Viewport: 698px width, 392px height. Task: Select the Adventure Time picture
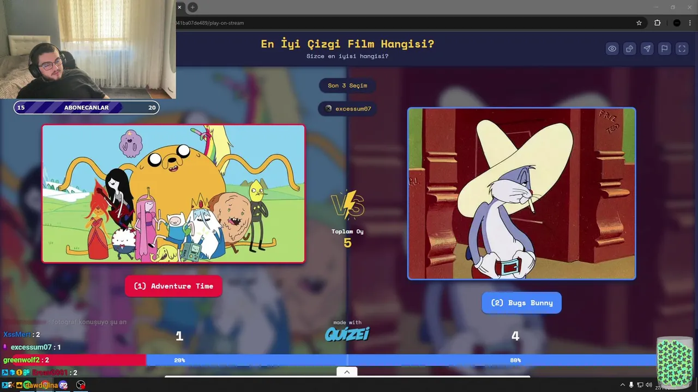click(173, 194)
